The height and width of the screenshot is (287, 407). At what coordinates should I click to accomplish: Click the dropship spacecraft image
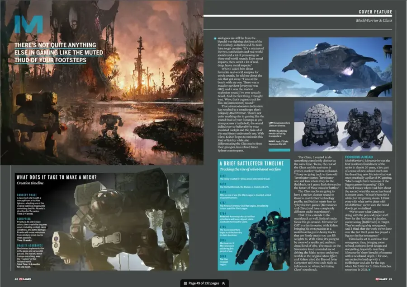coord(330,67)
